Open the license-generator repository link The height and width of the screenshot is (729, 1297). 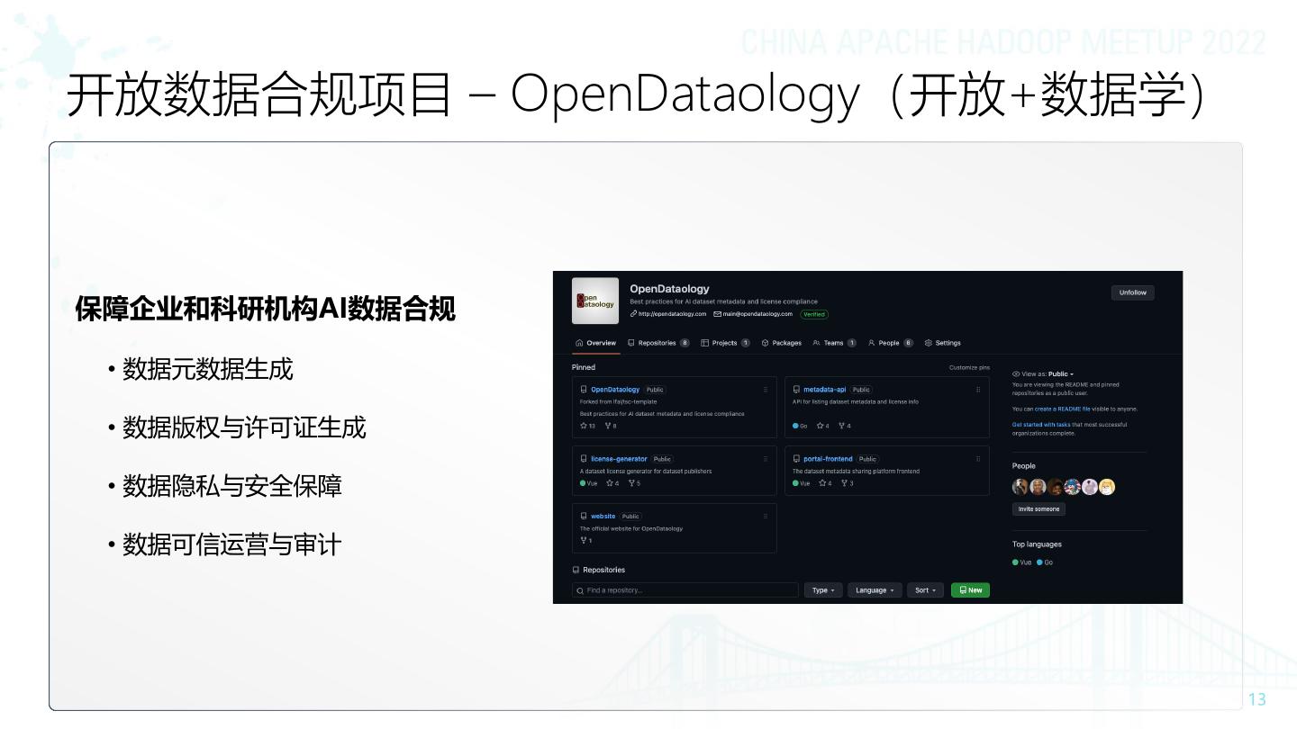pos(619,459)
